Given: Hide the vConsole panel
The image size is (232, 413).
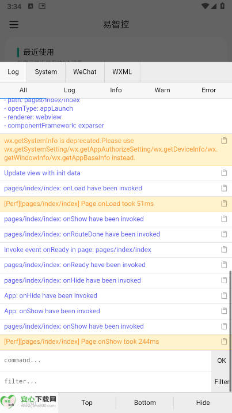Looking at the screenshot, I should pos(203,403).
